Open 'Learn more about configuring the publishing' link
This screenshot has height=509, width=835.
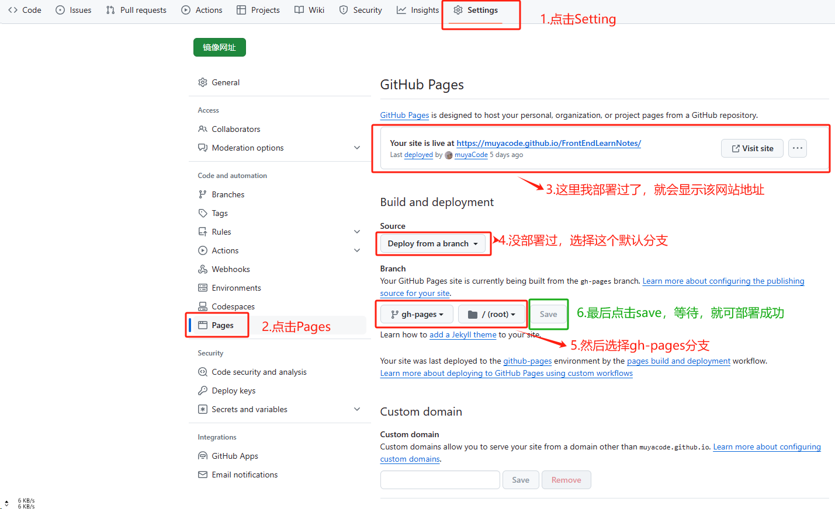(723, 281)
